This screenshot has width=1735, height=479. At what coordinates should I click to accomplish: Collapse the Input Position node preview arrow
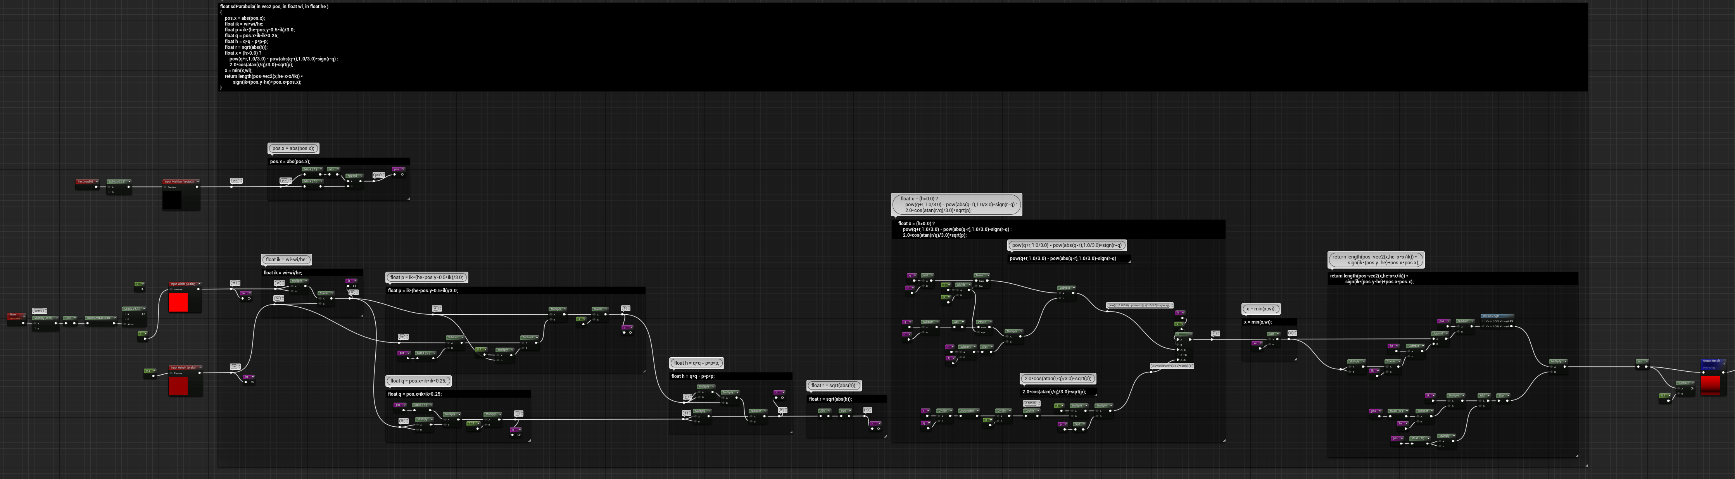[198, 182]
